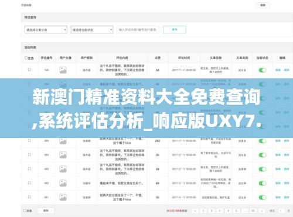Screen dimensions: 293x217
Task: Click the 评论内容 column header
Action: click(122, 58)
